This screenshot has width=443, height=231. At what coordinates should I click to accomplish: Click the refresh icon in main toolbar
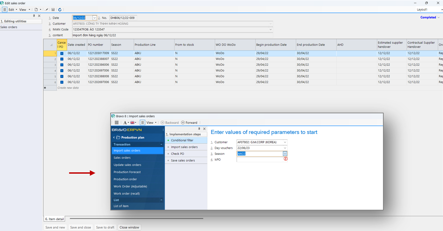pos(60,10)
